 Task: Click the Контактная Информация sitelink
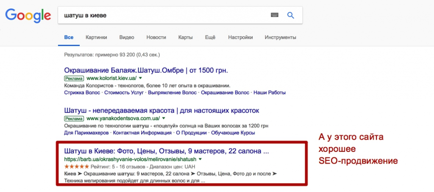point(142,133)
